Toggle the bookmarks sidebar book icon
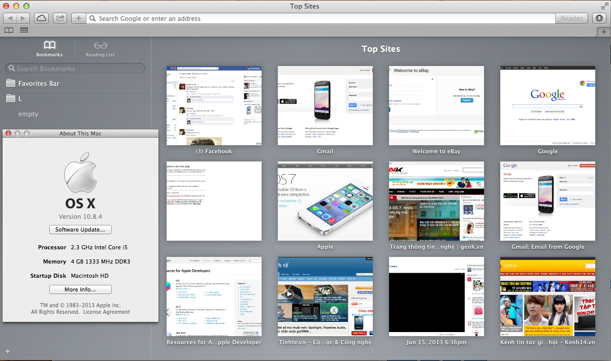Viewport: 611px width, 361px height. click(9, 30)
